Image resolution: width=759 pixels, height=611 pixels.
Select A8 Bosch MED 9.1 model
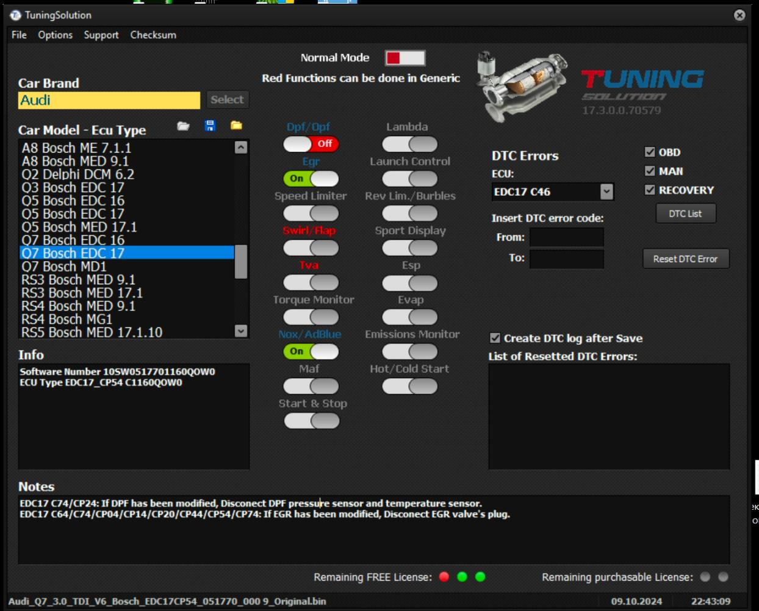point(127,161)
